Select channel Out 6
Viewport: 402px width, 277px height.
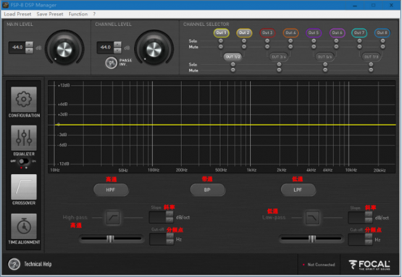pos(337,33)
